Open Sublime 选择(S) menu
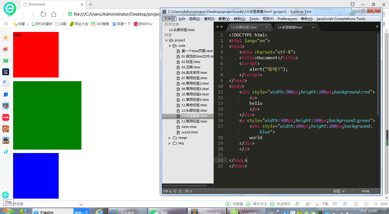The height and width of the screenshot is (214, 389). (195, 19)
